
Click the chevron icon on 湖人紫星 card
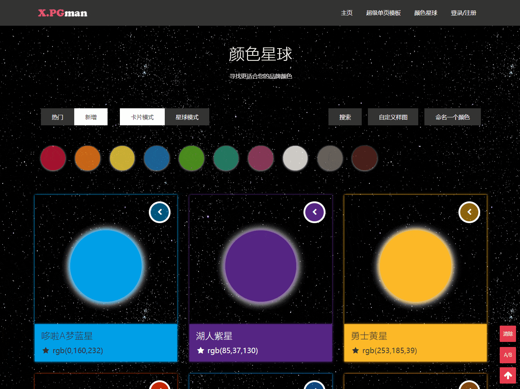(x=314, y=212)
